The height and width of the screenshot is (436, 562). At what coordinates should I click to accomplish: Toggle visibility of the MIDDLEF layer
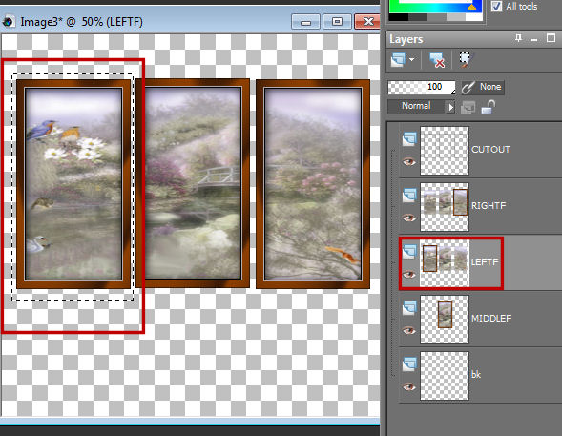point(409,330)
